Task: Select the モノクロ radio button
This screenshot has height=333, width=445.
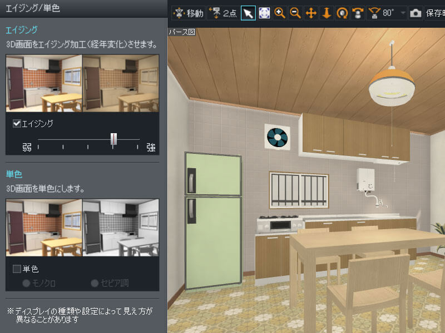Action: (26, 284)
